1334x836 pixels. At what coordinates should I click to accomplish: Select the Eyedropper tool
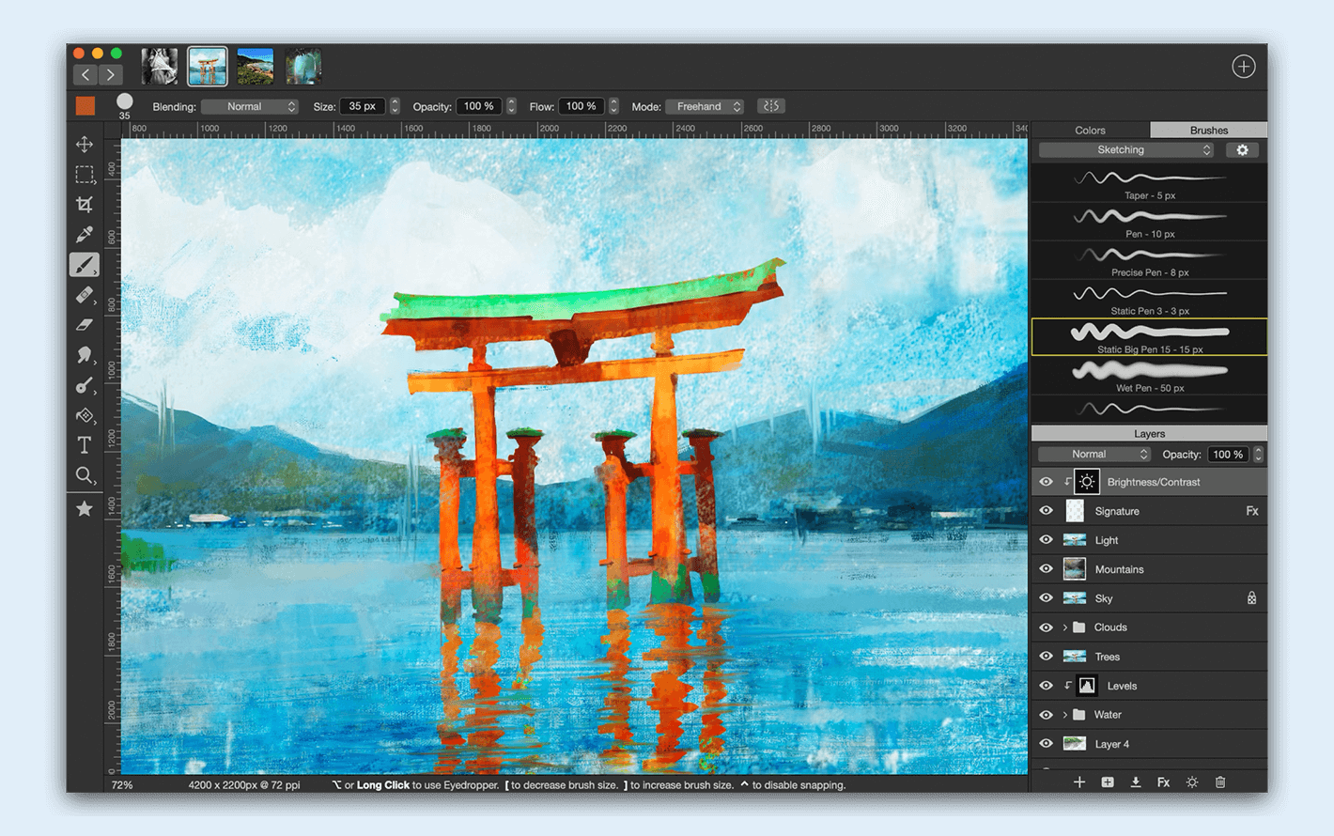click(x=85, y=235)
